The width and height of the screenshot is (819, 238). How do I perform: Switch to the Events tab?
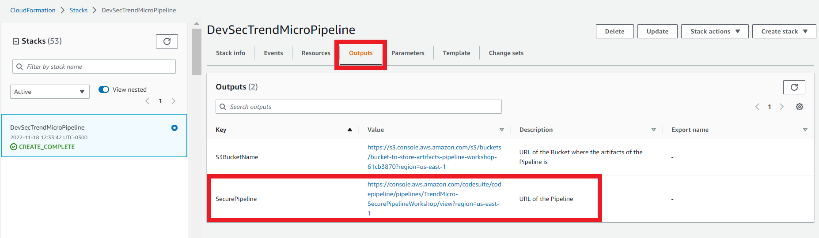(x=273, y=53)
